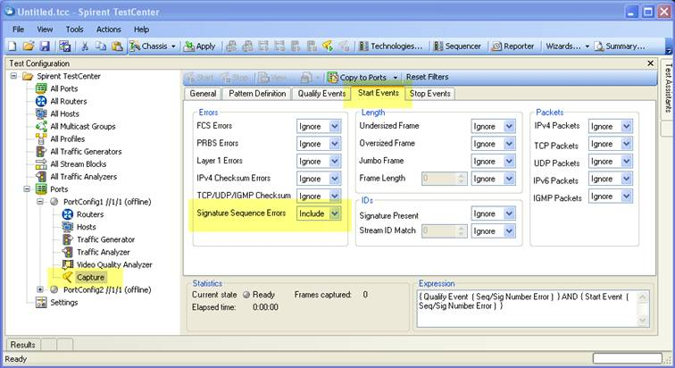Switch to the Qualify Events tab
The image size is (675, 368).
pos(321,94)
